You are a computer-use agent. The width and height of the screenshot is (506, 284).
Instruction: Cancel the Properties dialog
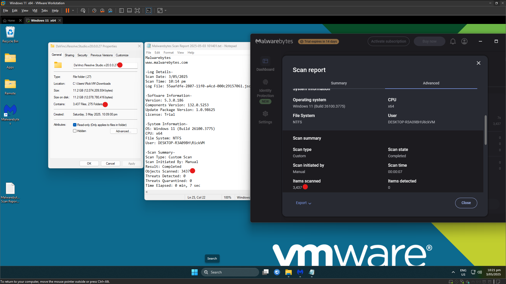coord(110,164)
